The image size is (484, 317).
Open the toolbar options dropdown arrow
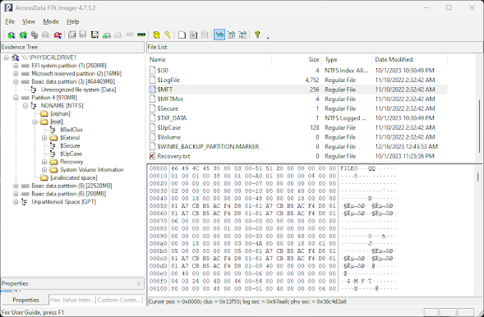click(268, 38)
